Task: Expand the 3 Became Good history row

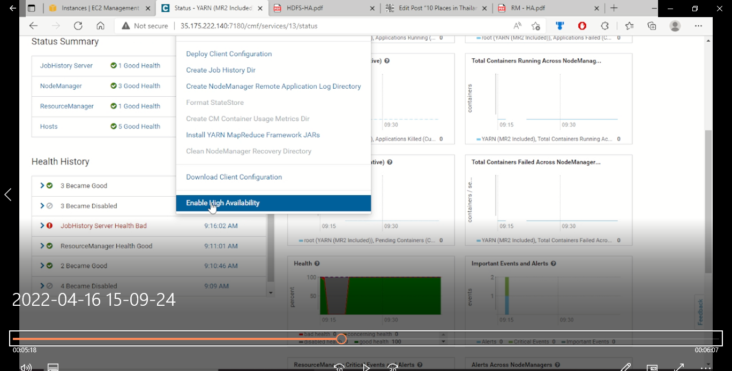Action: point(42,186)
